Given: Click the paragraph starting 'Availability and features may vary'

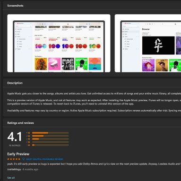Looking at the screenshot, I should tap(94, 111).
